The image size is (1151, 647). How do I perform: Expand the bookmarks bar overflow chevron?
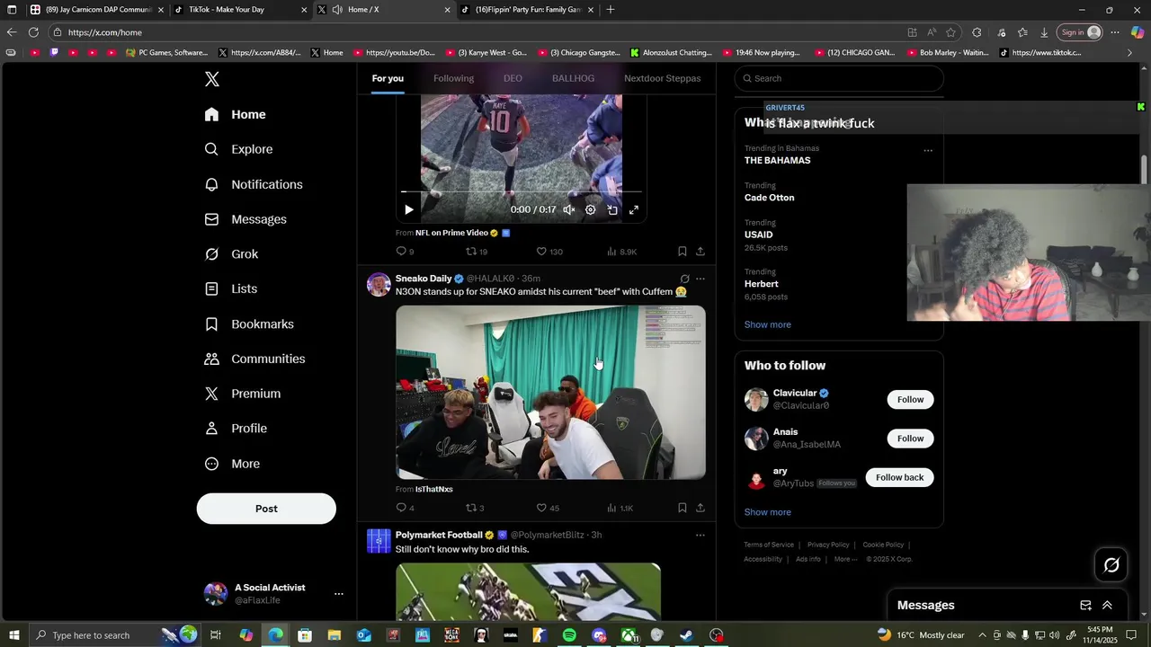click(1129, 53)
